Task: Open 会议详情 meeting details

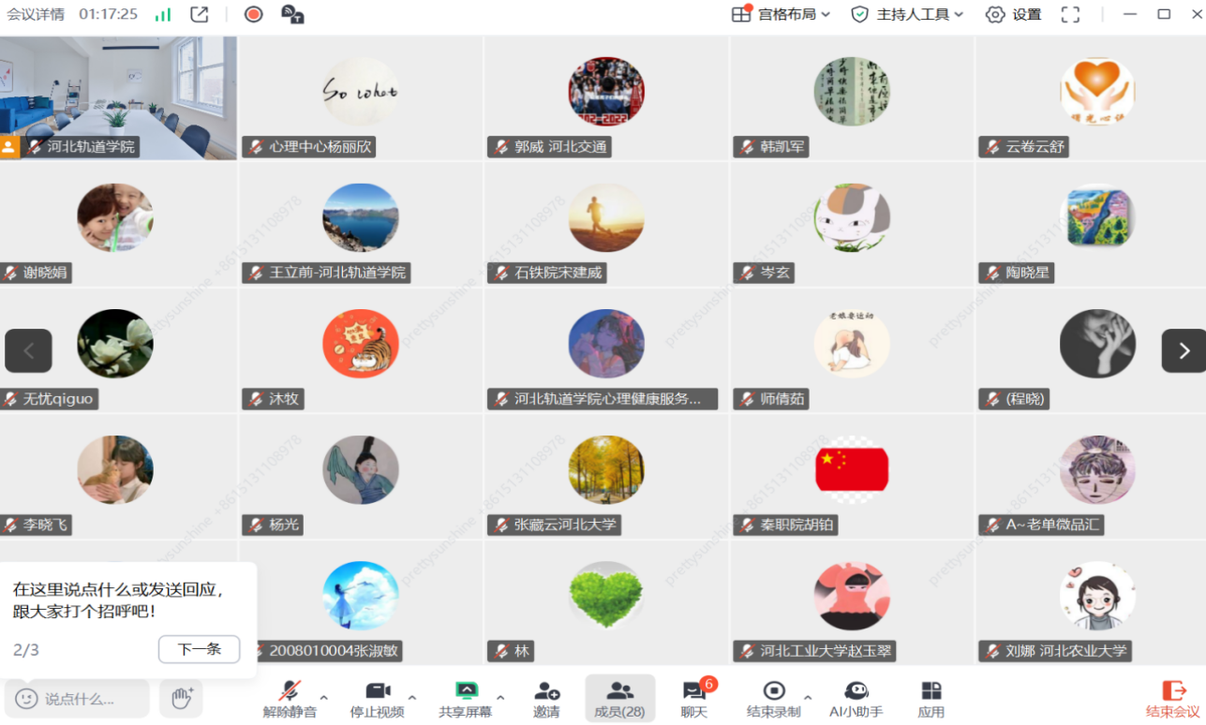Action: 36,14
